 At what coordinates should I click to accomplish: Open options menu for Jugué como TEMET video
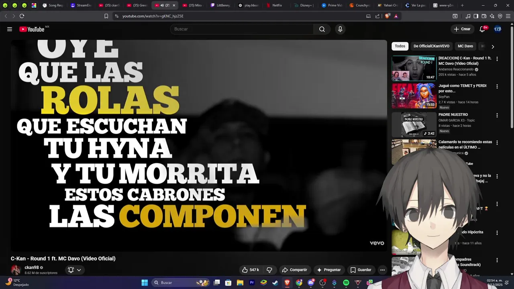pos(497,86)
